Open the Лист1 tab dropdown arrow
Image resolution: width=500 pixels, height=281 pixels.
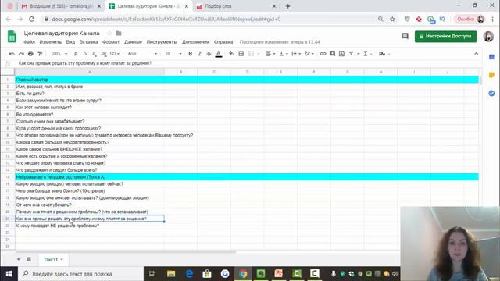pyautogui.click(x=62, y=259)
